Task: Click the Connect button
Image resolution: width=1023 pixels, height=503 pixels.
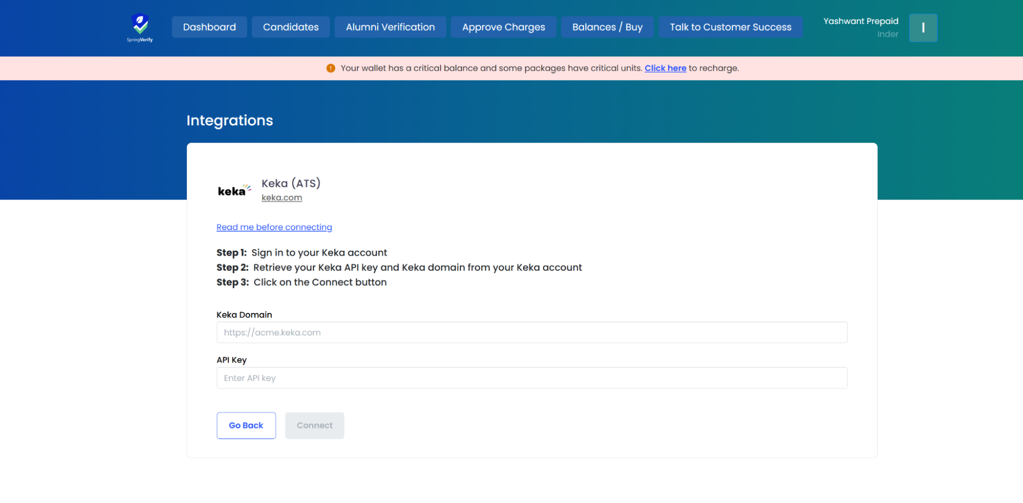Action: [314, 425]
